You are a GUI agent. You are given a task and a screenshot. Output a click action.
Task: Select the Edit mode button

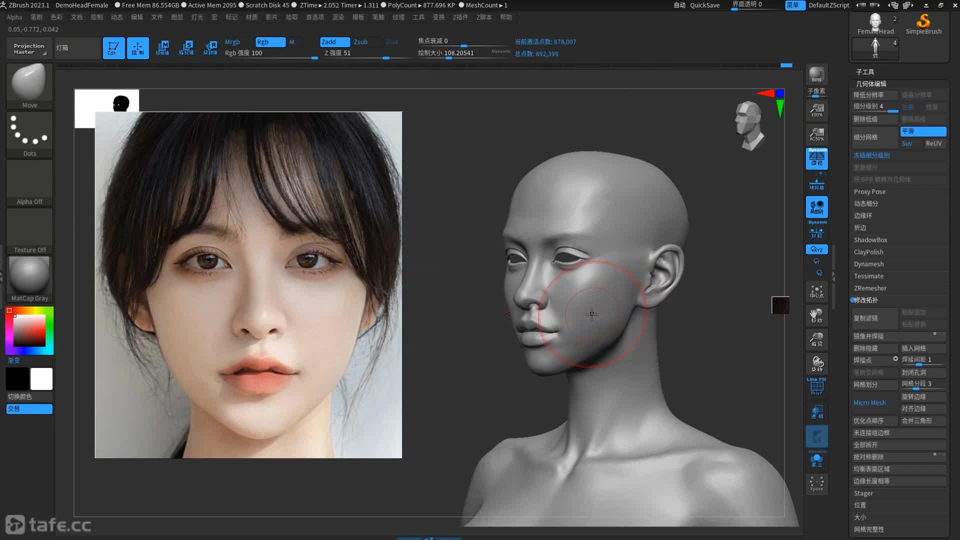(113, 48)
